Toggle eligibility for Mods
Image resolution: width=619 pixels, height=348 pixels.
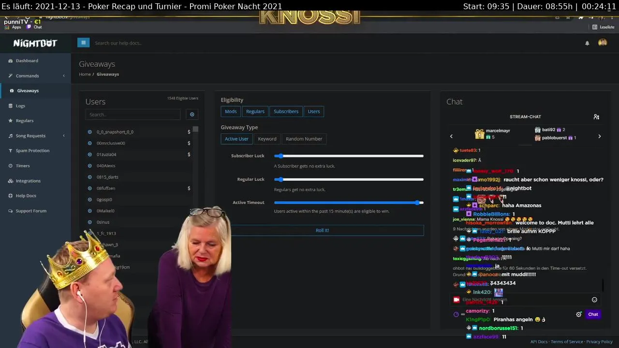(231, 112)
